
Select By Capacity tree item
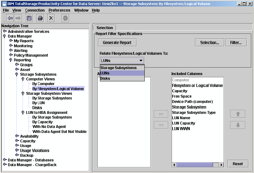point(43,122)
